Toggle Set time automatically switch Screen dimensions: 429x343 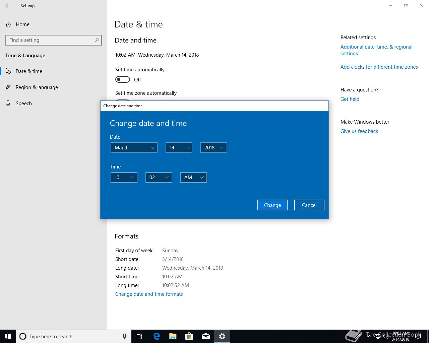click(x=123, y=79)
